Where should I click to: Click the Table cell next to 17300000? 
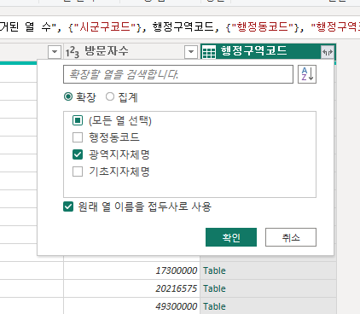click(268, 270)
